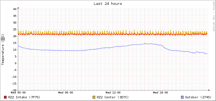This screenshot has height=101, width=216.
Task: Click the blue Outdoor legend swatch
Action: tap(182, 97)
